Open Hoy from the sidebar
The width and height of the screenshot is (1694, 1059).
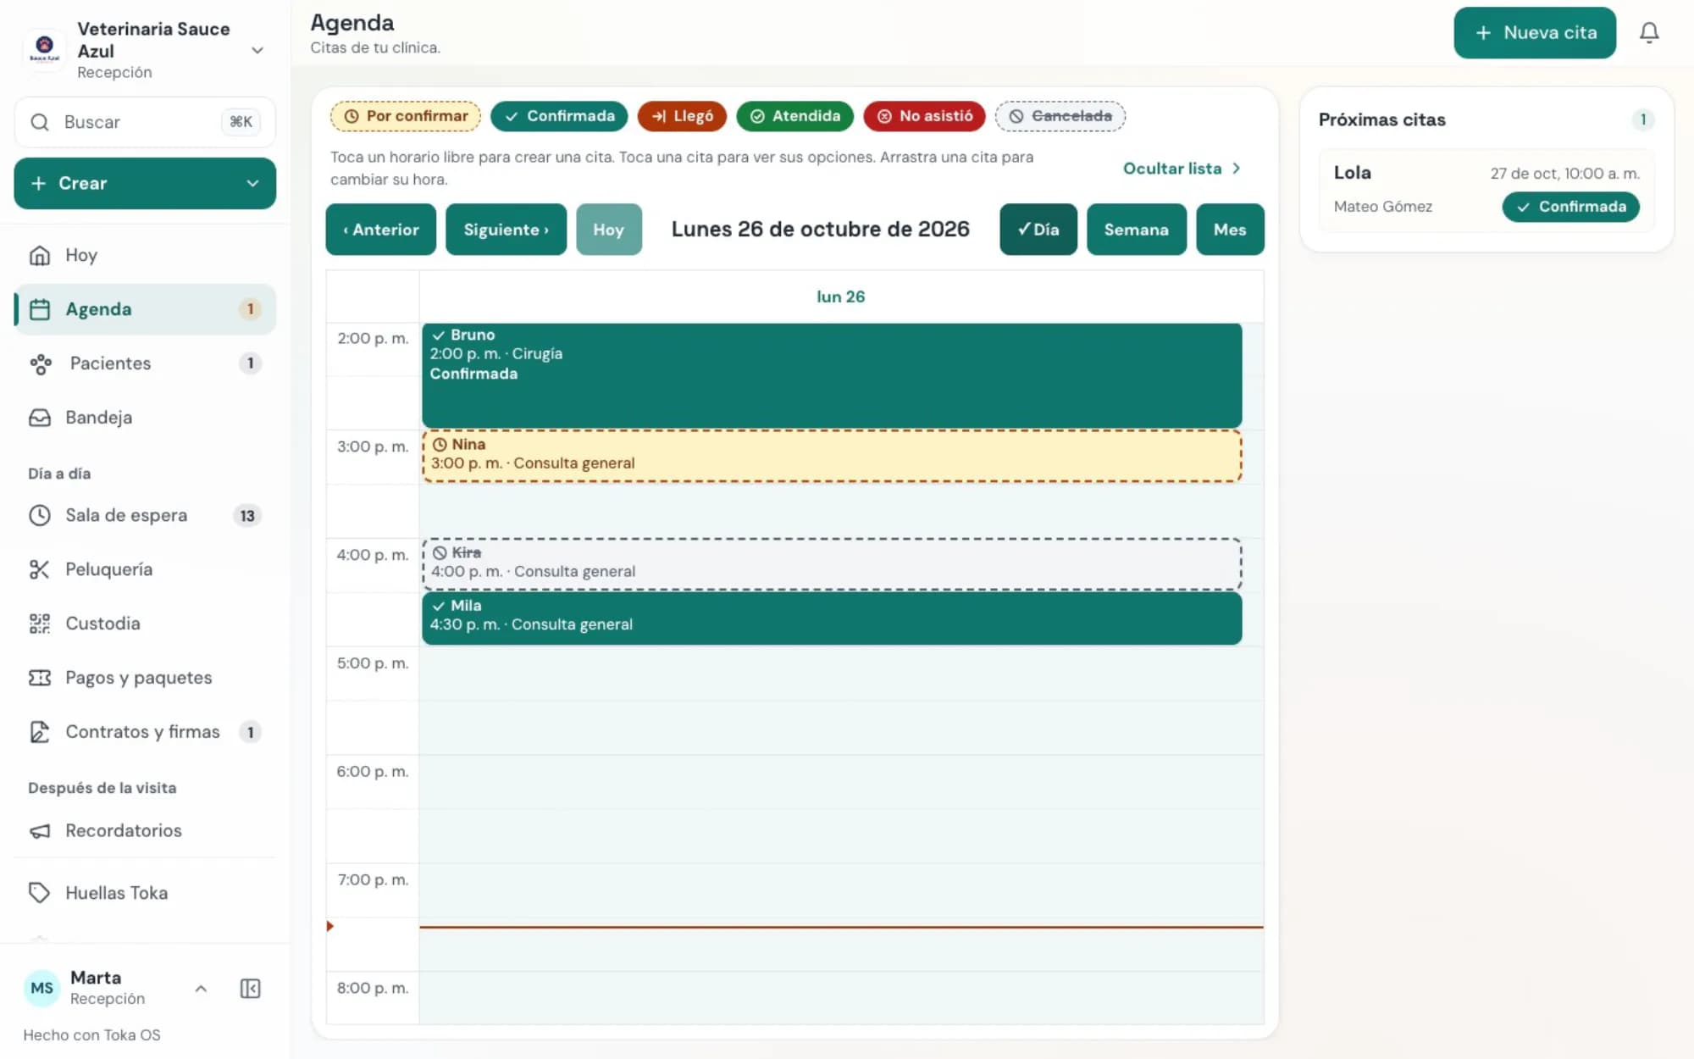[145, 255]
